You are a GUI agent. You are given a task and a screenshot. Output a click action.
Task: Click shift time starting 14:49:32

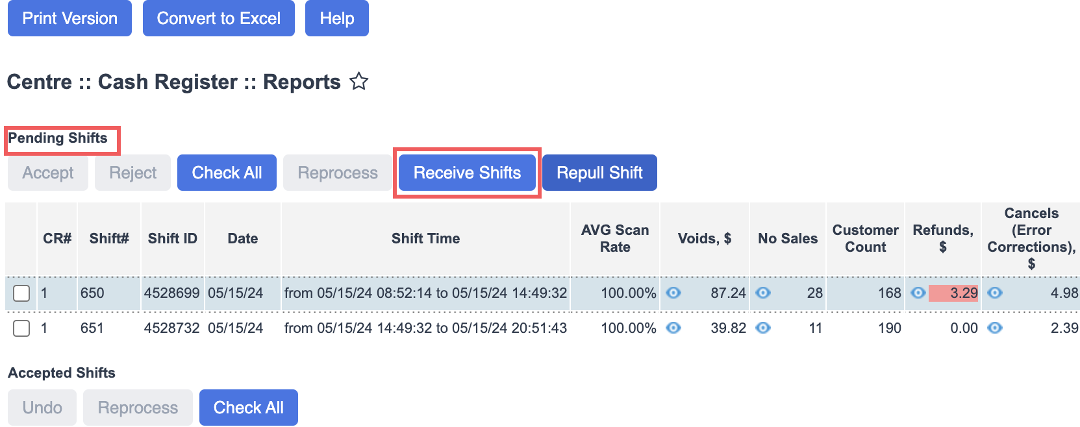(425, 328)
